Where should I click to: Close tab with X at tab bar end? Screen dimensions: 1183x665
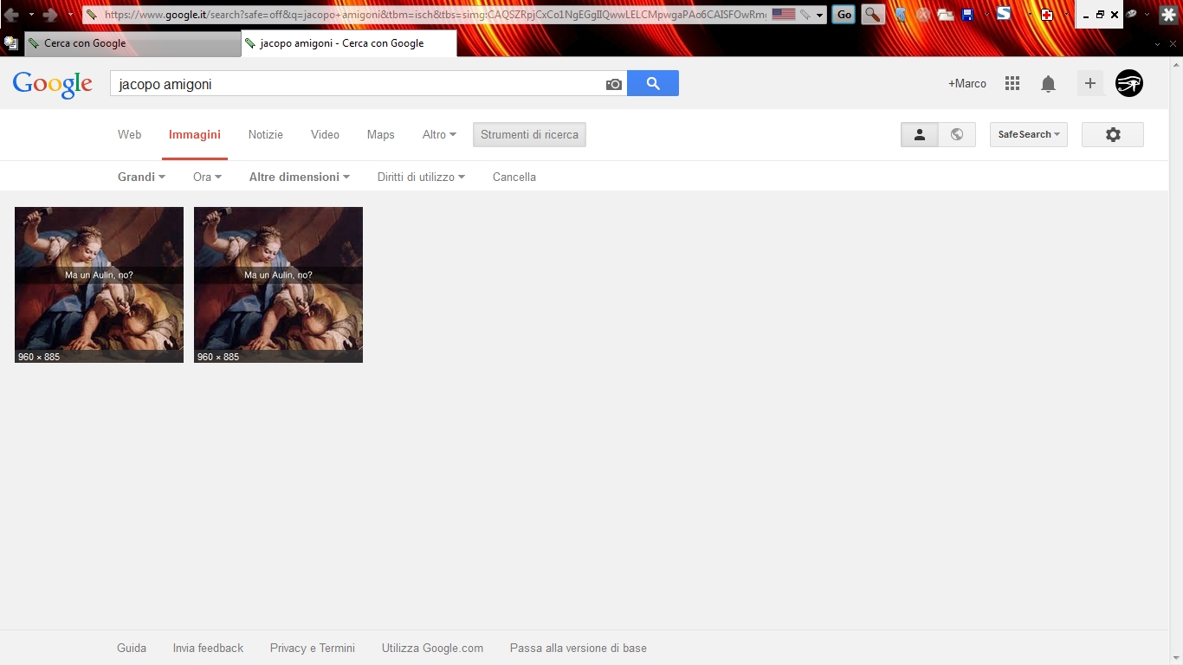1173,43
